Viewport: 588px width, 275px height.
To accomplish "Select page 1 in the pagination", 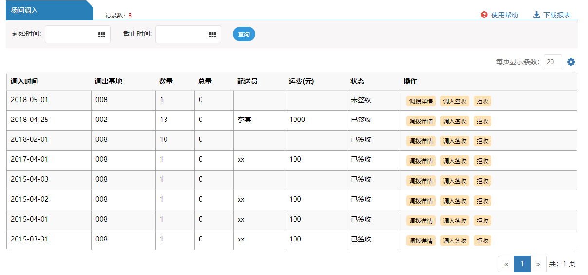I will (x=522, y=264).
